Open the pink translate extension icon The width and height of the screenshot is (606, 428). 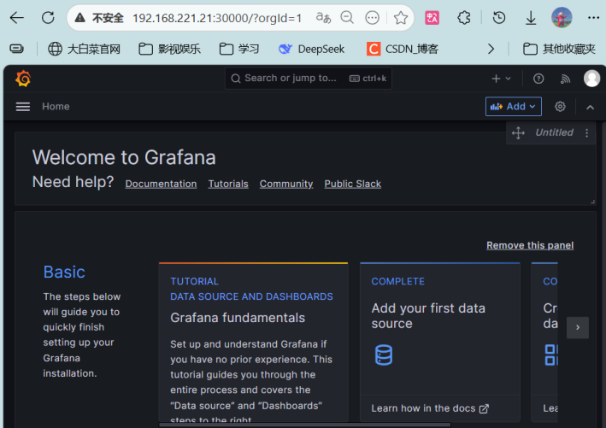coord(432,18)
